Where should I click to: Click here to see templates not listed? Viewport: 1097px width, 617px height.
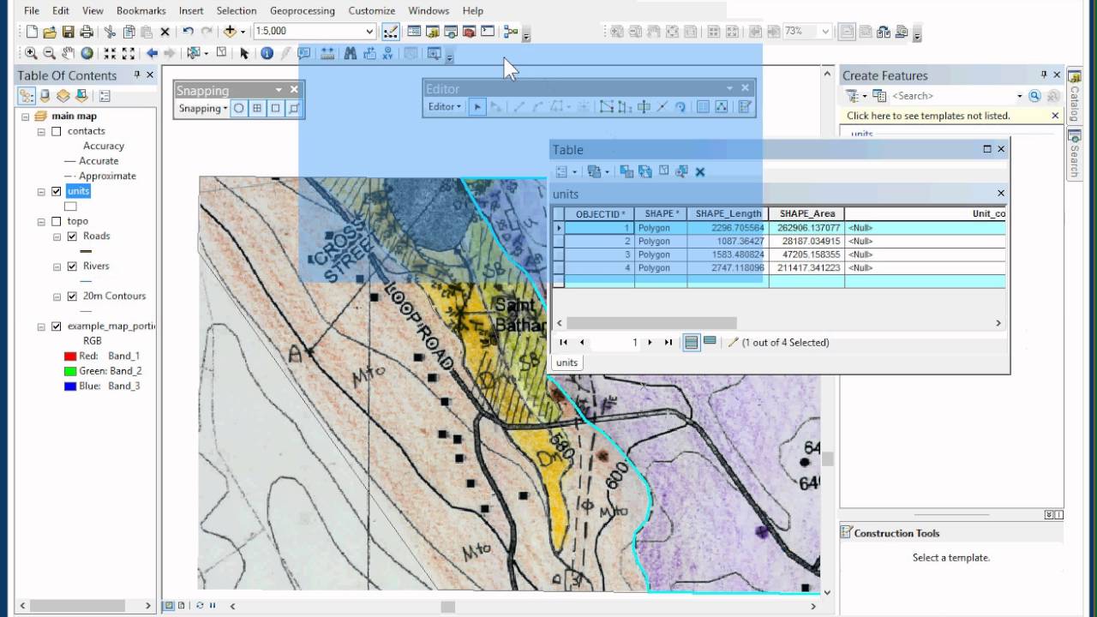(928, 116)
